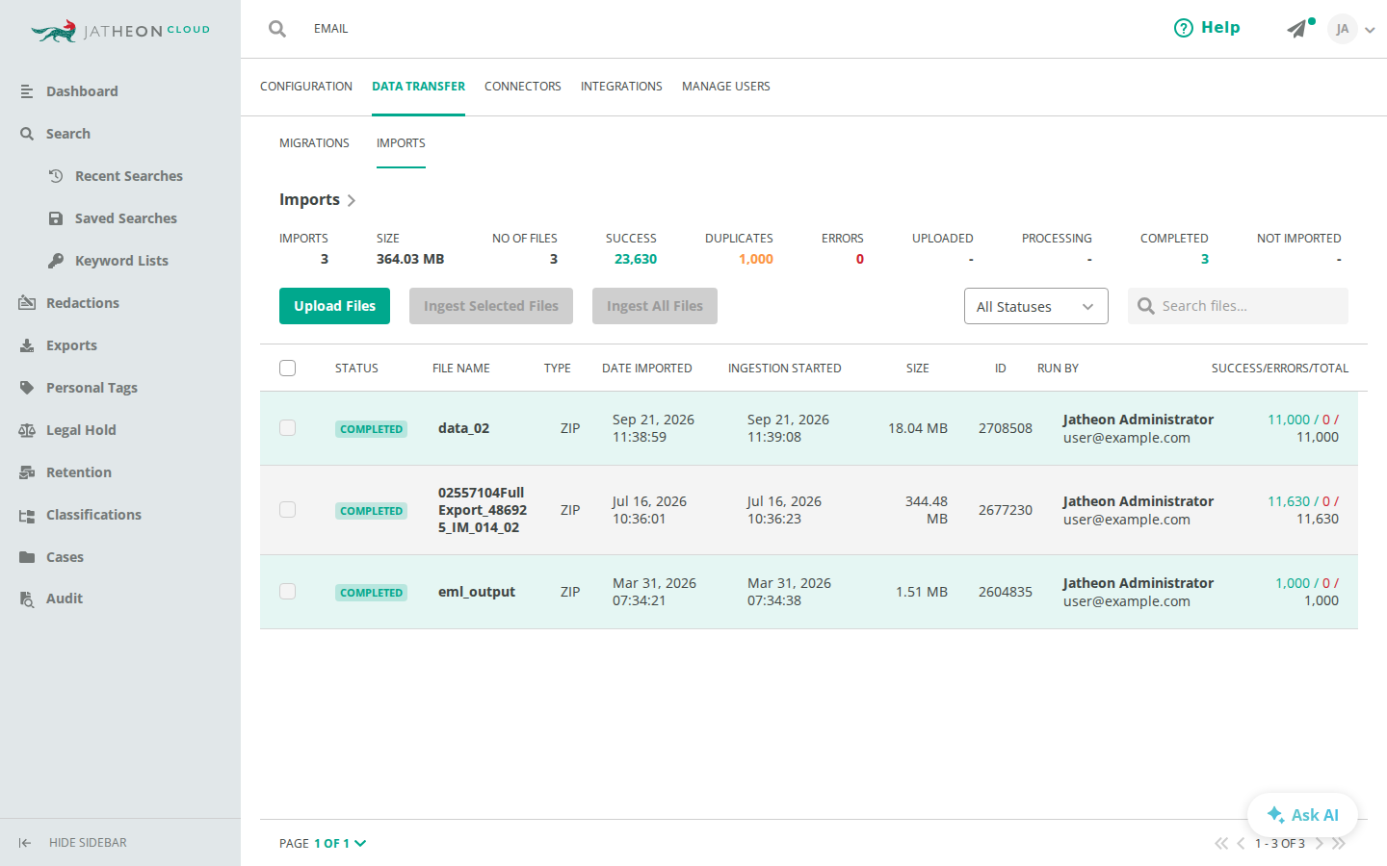Click the Upload Files button
Screen dimensions: 1387x866
click(334, 306)
